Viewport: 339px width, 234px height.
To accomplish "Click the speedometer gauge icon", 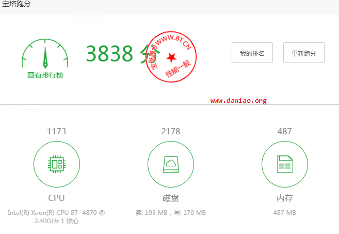I will point(45,54).
